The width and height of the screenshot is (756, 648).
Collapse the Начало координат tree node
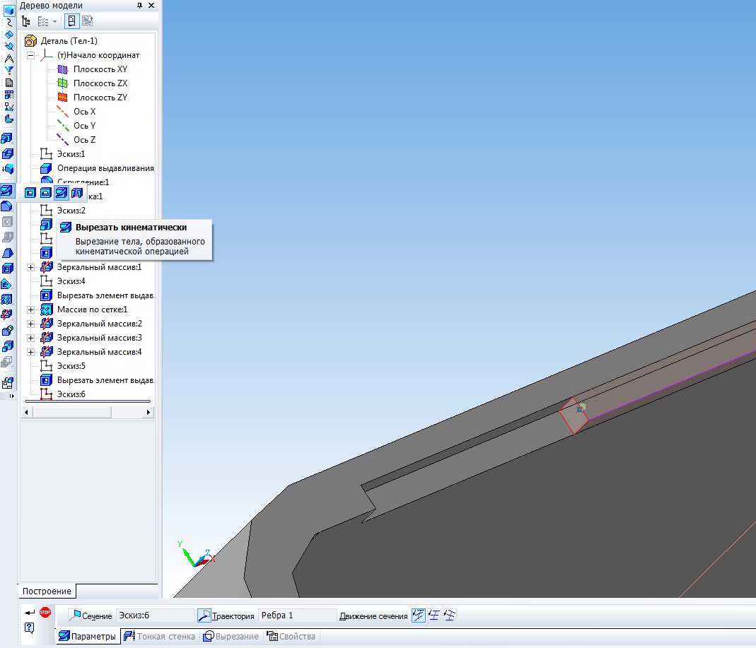point(31,55)
